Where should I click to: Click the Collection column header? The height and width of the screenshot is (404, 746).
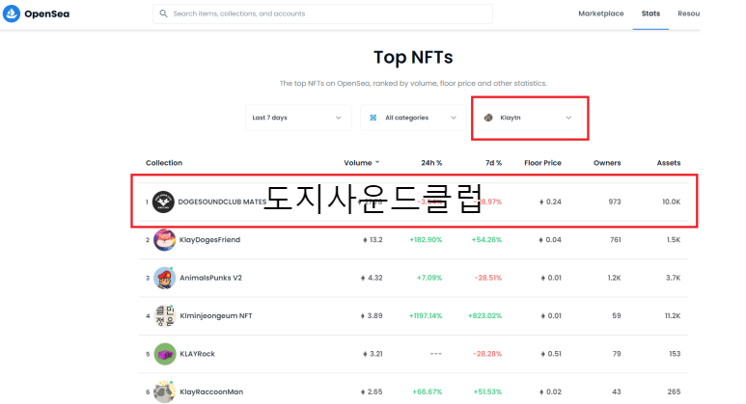164,163
